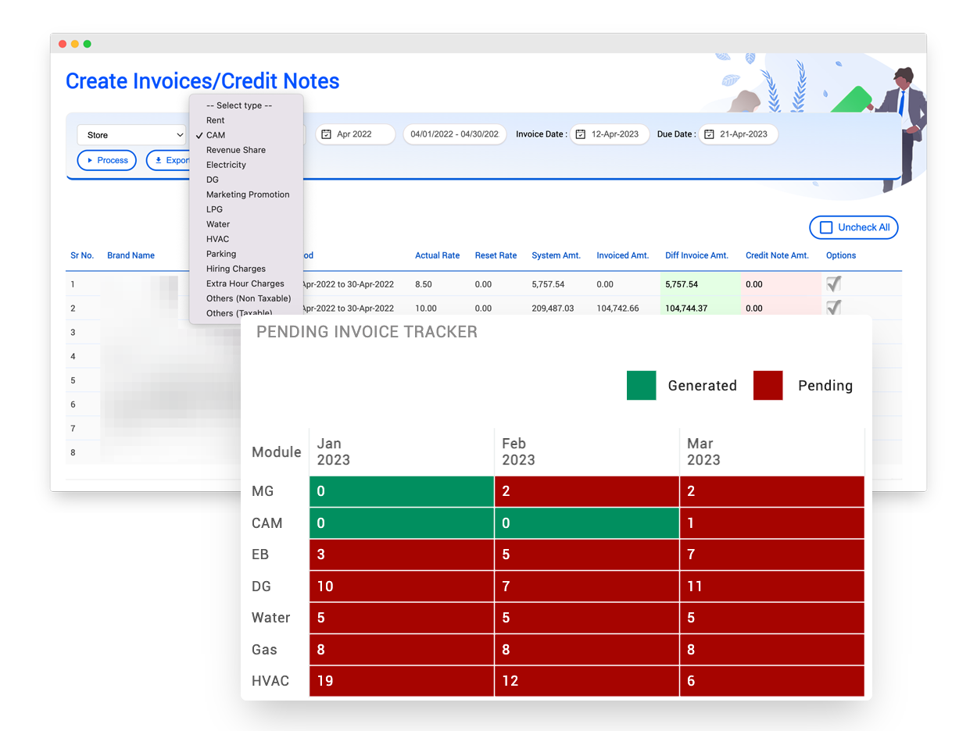Click Diff Invoice Amt. cell 104,744.37
This screenshot has height=731, width=977.
coord(699,308)
